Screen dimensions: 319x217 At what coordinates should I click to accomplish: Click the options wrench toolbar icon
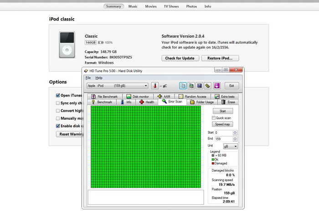pos(207,85)
